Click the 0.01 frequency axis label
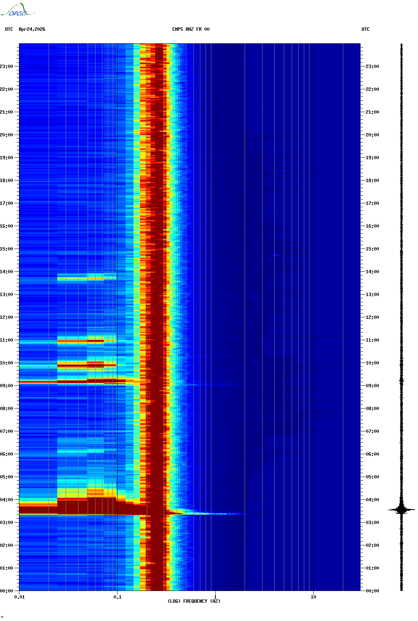 19,597
